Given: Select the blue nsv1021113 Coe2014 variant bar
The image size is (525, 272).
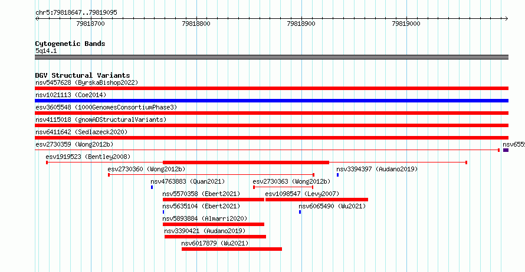Looking at the screenshot, I should 271,101.
